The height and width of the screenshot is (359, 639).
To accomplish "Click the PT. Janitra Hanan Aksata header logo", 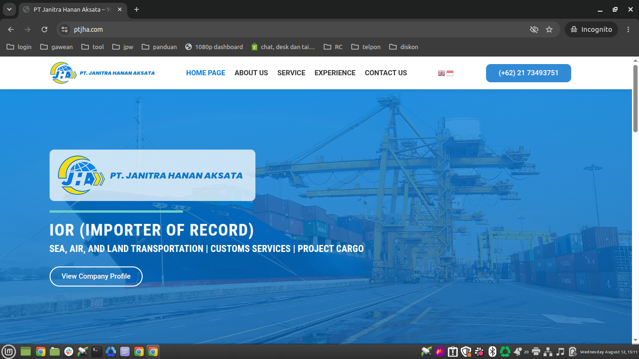I will click(102, 73).
